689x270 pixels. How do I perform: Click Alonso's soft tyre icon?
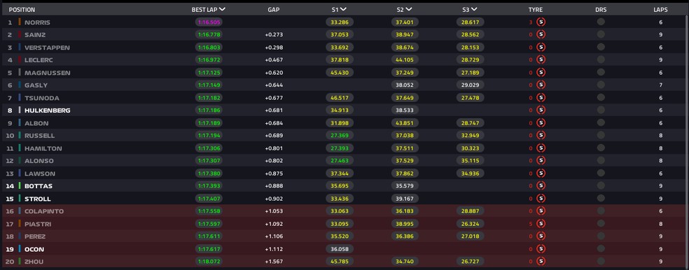(541, 161)
